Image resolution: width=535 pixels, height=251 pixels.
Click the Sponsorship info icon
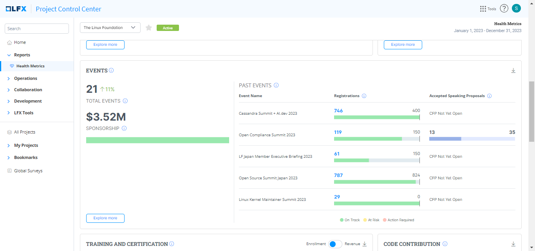click(124, 128)
